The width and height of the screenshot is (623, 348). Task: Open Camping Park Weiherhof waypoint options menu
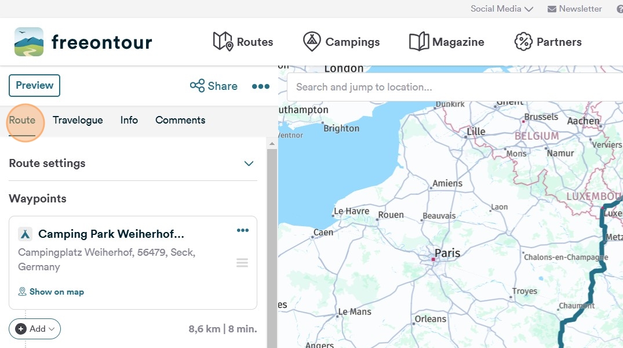[x=243, y=230]
